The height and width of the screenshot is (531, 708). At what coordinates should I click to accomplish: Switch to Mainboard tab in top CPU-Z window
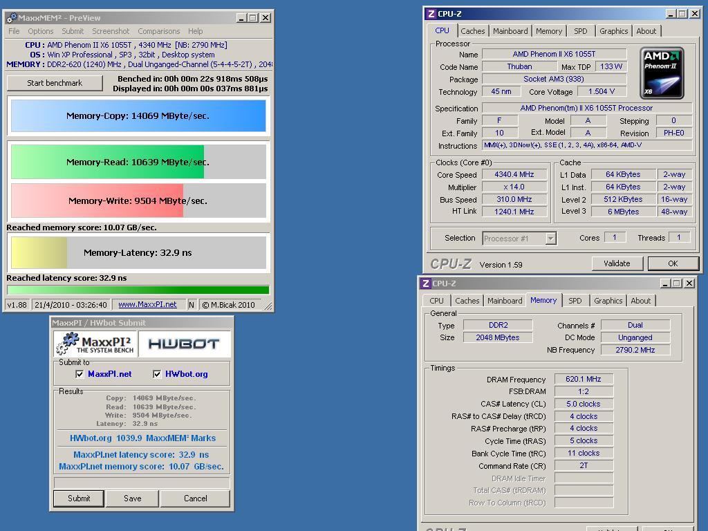click(x=510, y=31)
